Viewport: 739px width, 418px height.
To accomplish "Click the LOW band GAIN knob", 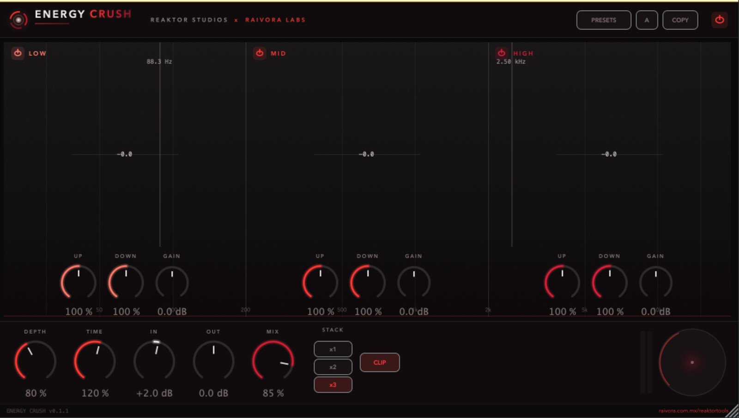I will (172, 282).
